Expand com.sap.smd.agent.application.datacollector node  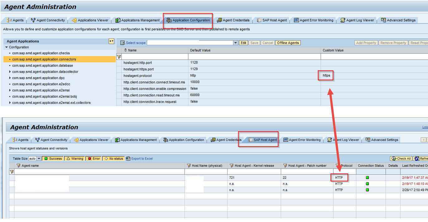coord(10,72)
